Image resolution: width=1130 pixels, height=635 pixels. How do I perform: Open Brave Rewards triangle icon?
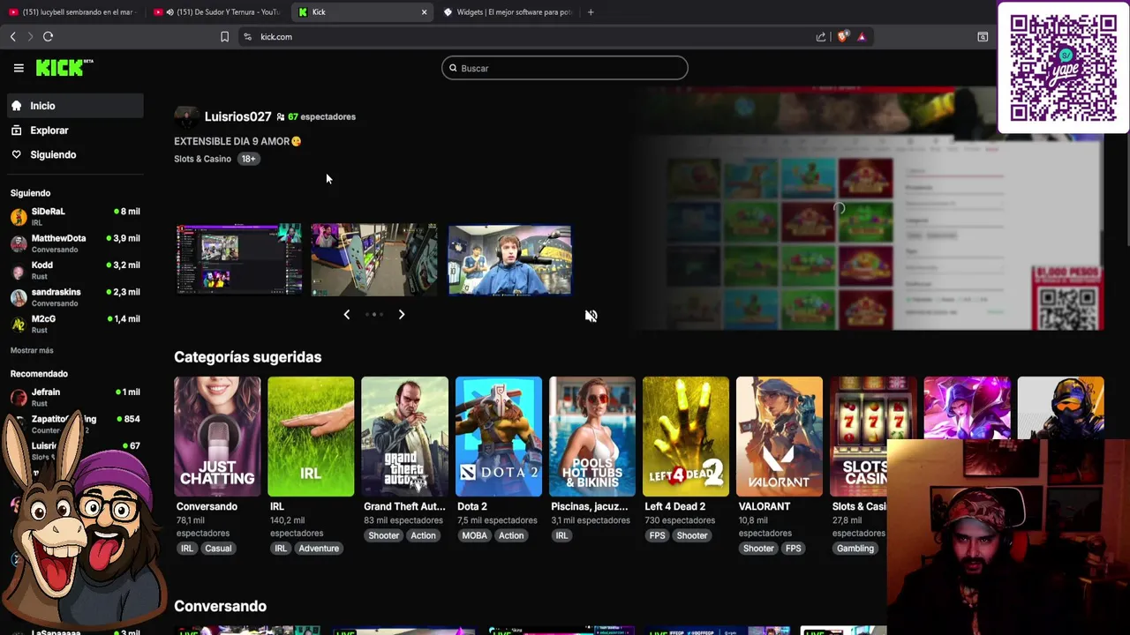point(862,36)
